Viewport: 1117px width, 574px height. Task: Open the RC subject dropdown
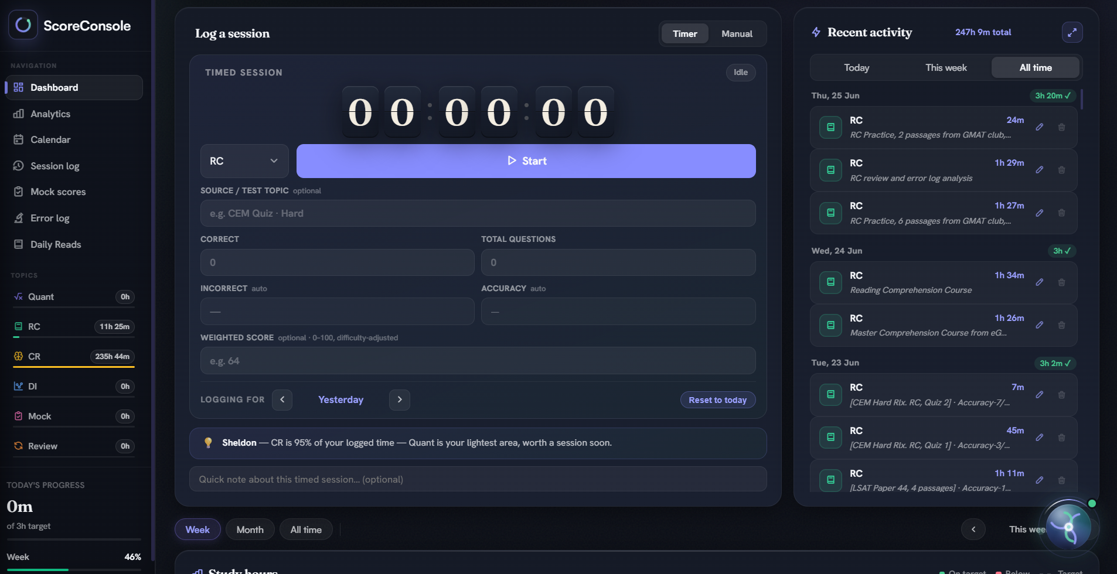244,161
